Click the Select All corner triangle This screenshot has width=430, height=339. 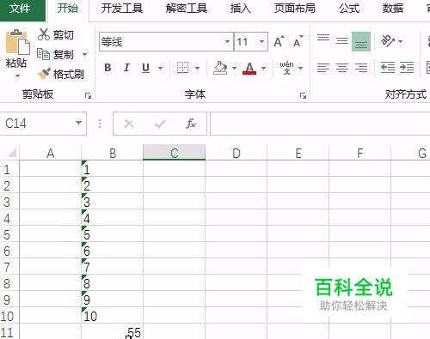tap(11, 153)
